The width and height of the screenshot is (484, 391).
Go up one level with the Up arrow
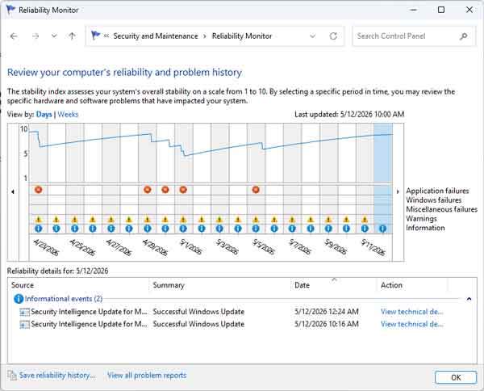coord(72,36)
